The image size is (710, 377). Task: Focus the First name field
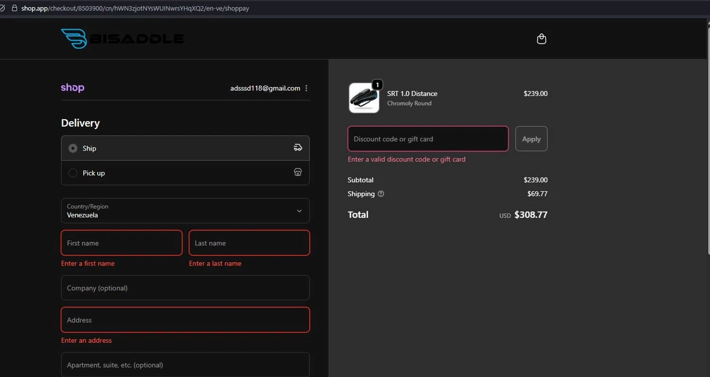122,243
